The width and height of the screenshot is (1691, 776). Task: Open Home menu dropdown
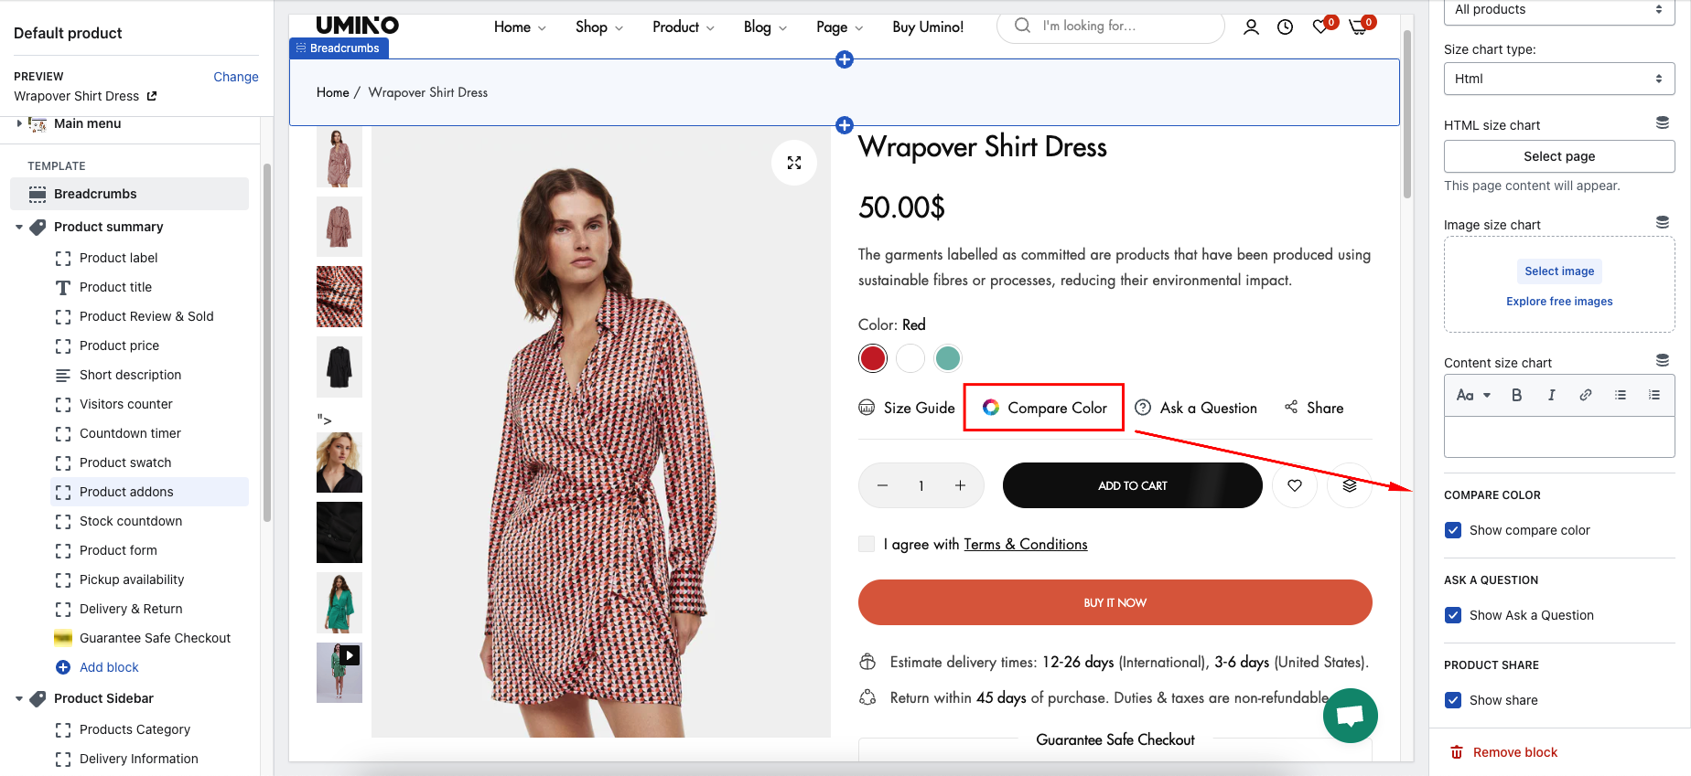(x=520, y=27)
